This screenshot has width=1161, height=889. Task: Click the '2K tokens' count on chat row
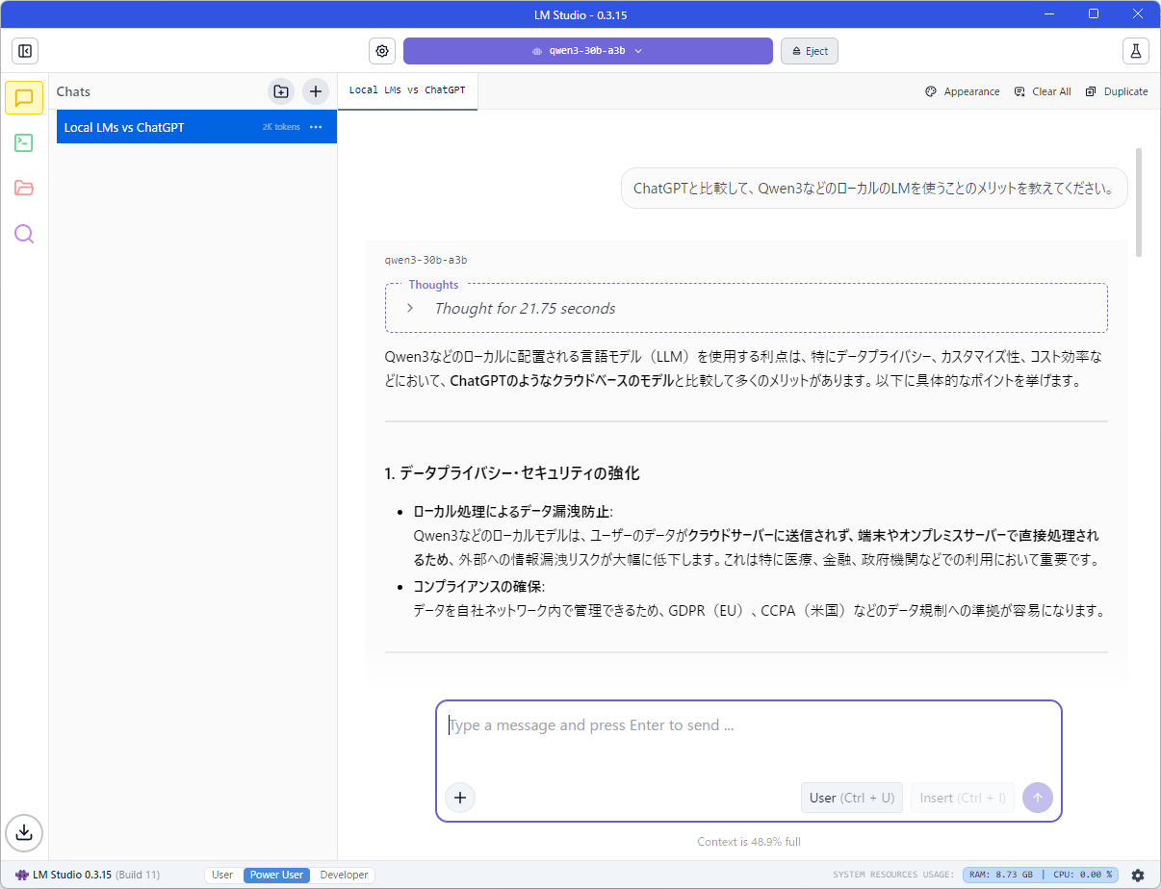(x=281, y=127)
